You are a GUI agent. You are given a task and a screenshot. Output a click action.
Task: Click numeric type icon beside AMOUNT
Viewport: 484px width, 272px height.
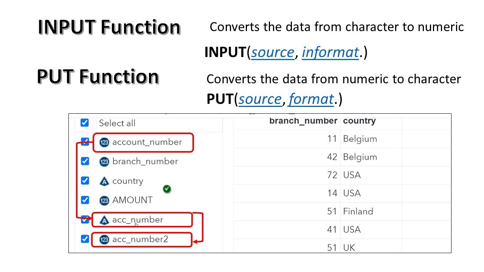point(104,200)
